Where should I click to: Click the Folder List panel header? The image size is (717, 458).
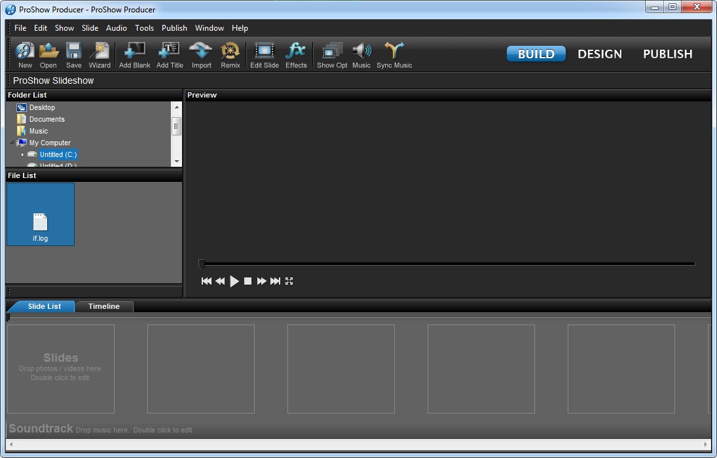(x=94, y=95)
